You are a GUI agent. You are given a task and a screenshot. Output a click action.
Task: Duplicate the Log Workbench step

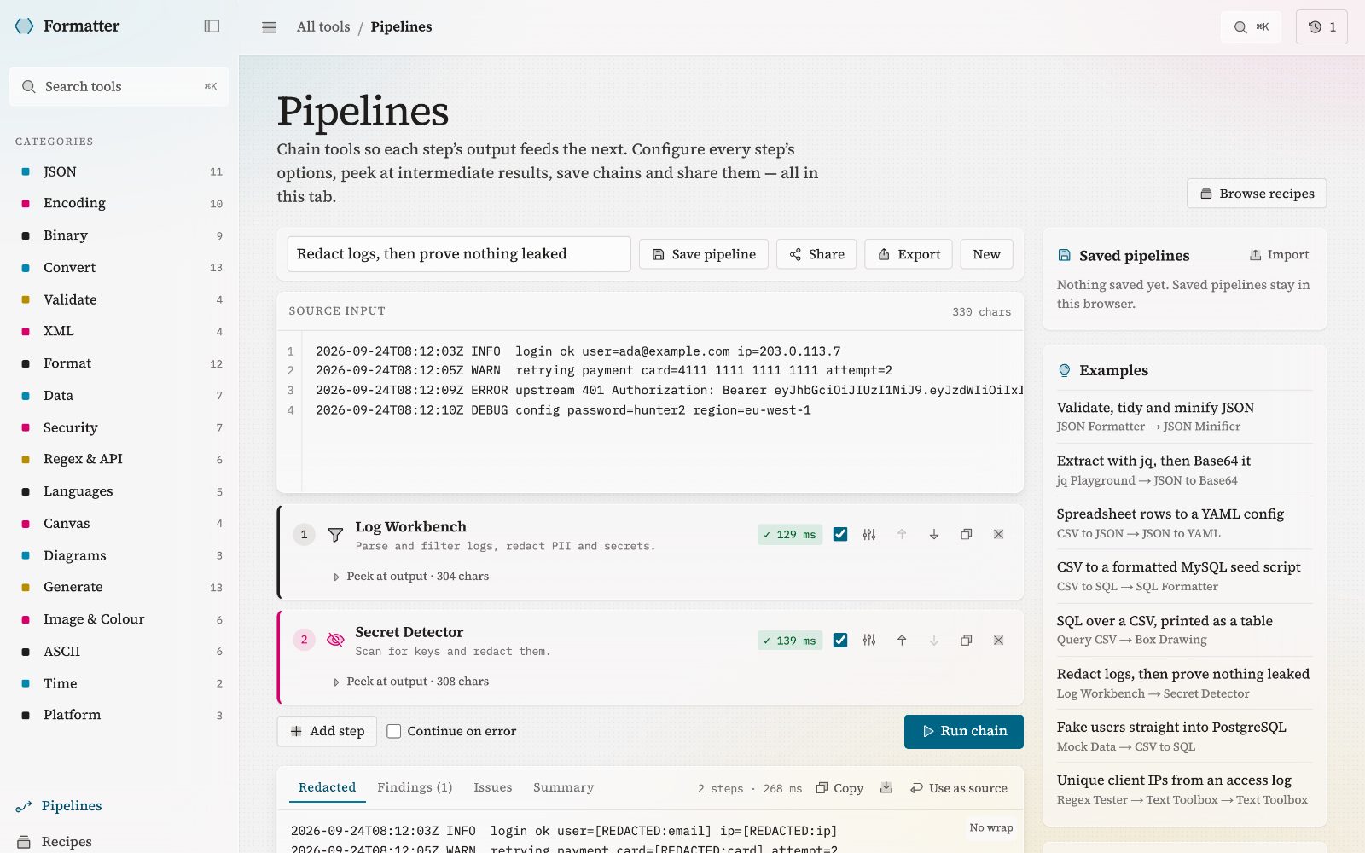pyautogui.click(x=967, y=534)
